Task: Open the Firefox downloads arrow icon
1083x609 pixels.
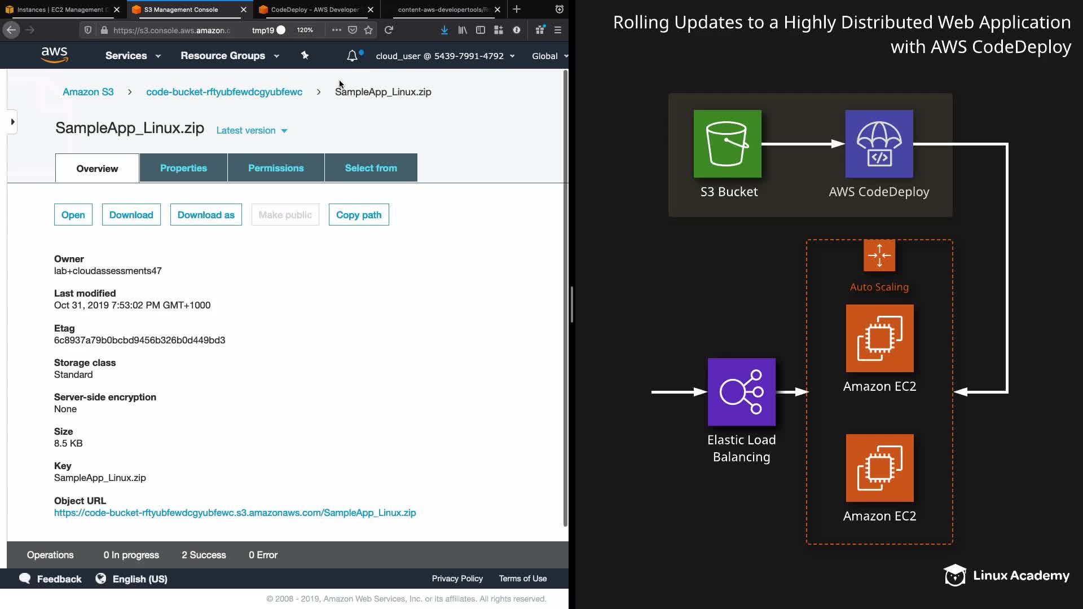Action: 444,30
